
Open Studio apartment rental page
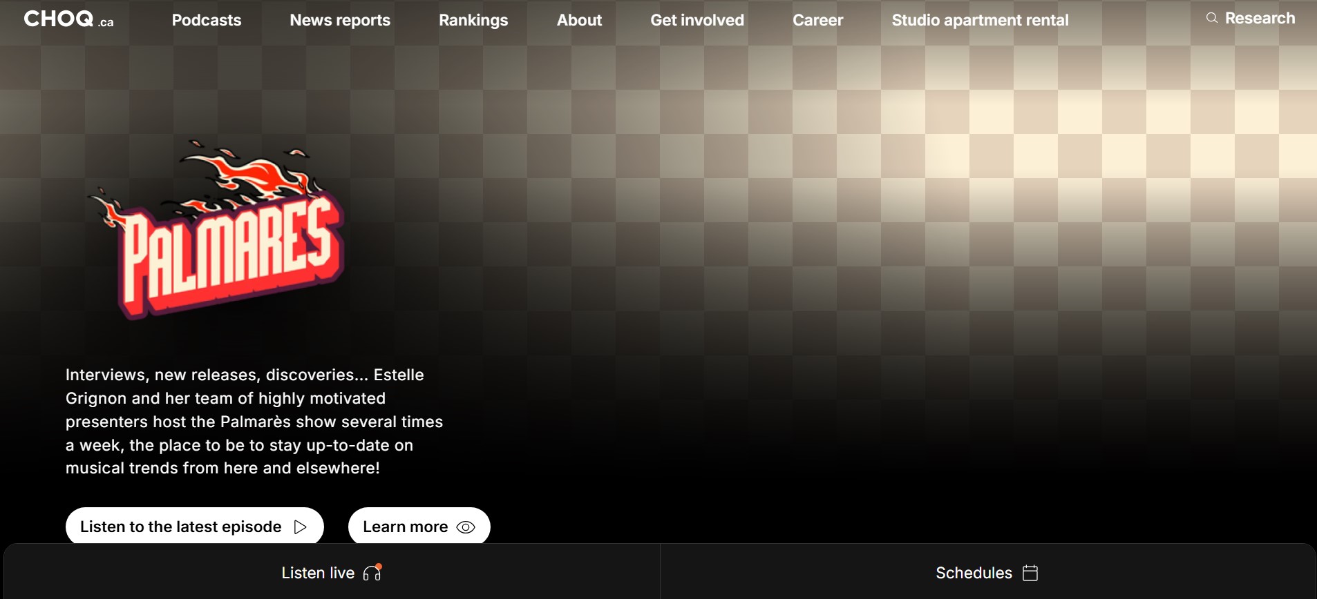click(x=980, y=20)
